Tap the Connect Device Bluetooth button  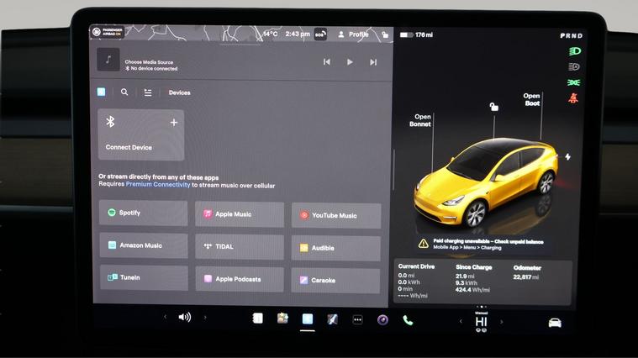tap(140, 134)
